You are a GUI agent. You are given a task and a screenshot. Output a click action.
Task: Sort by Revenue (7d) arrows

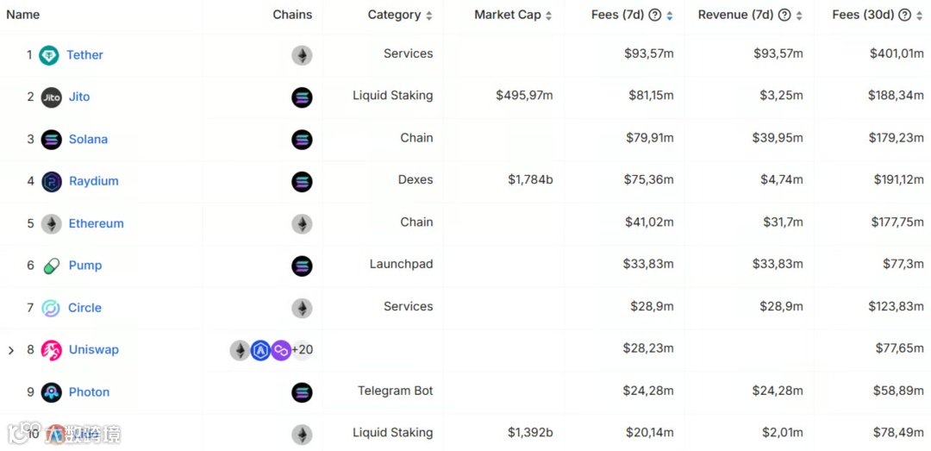tap(799, 16)
